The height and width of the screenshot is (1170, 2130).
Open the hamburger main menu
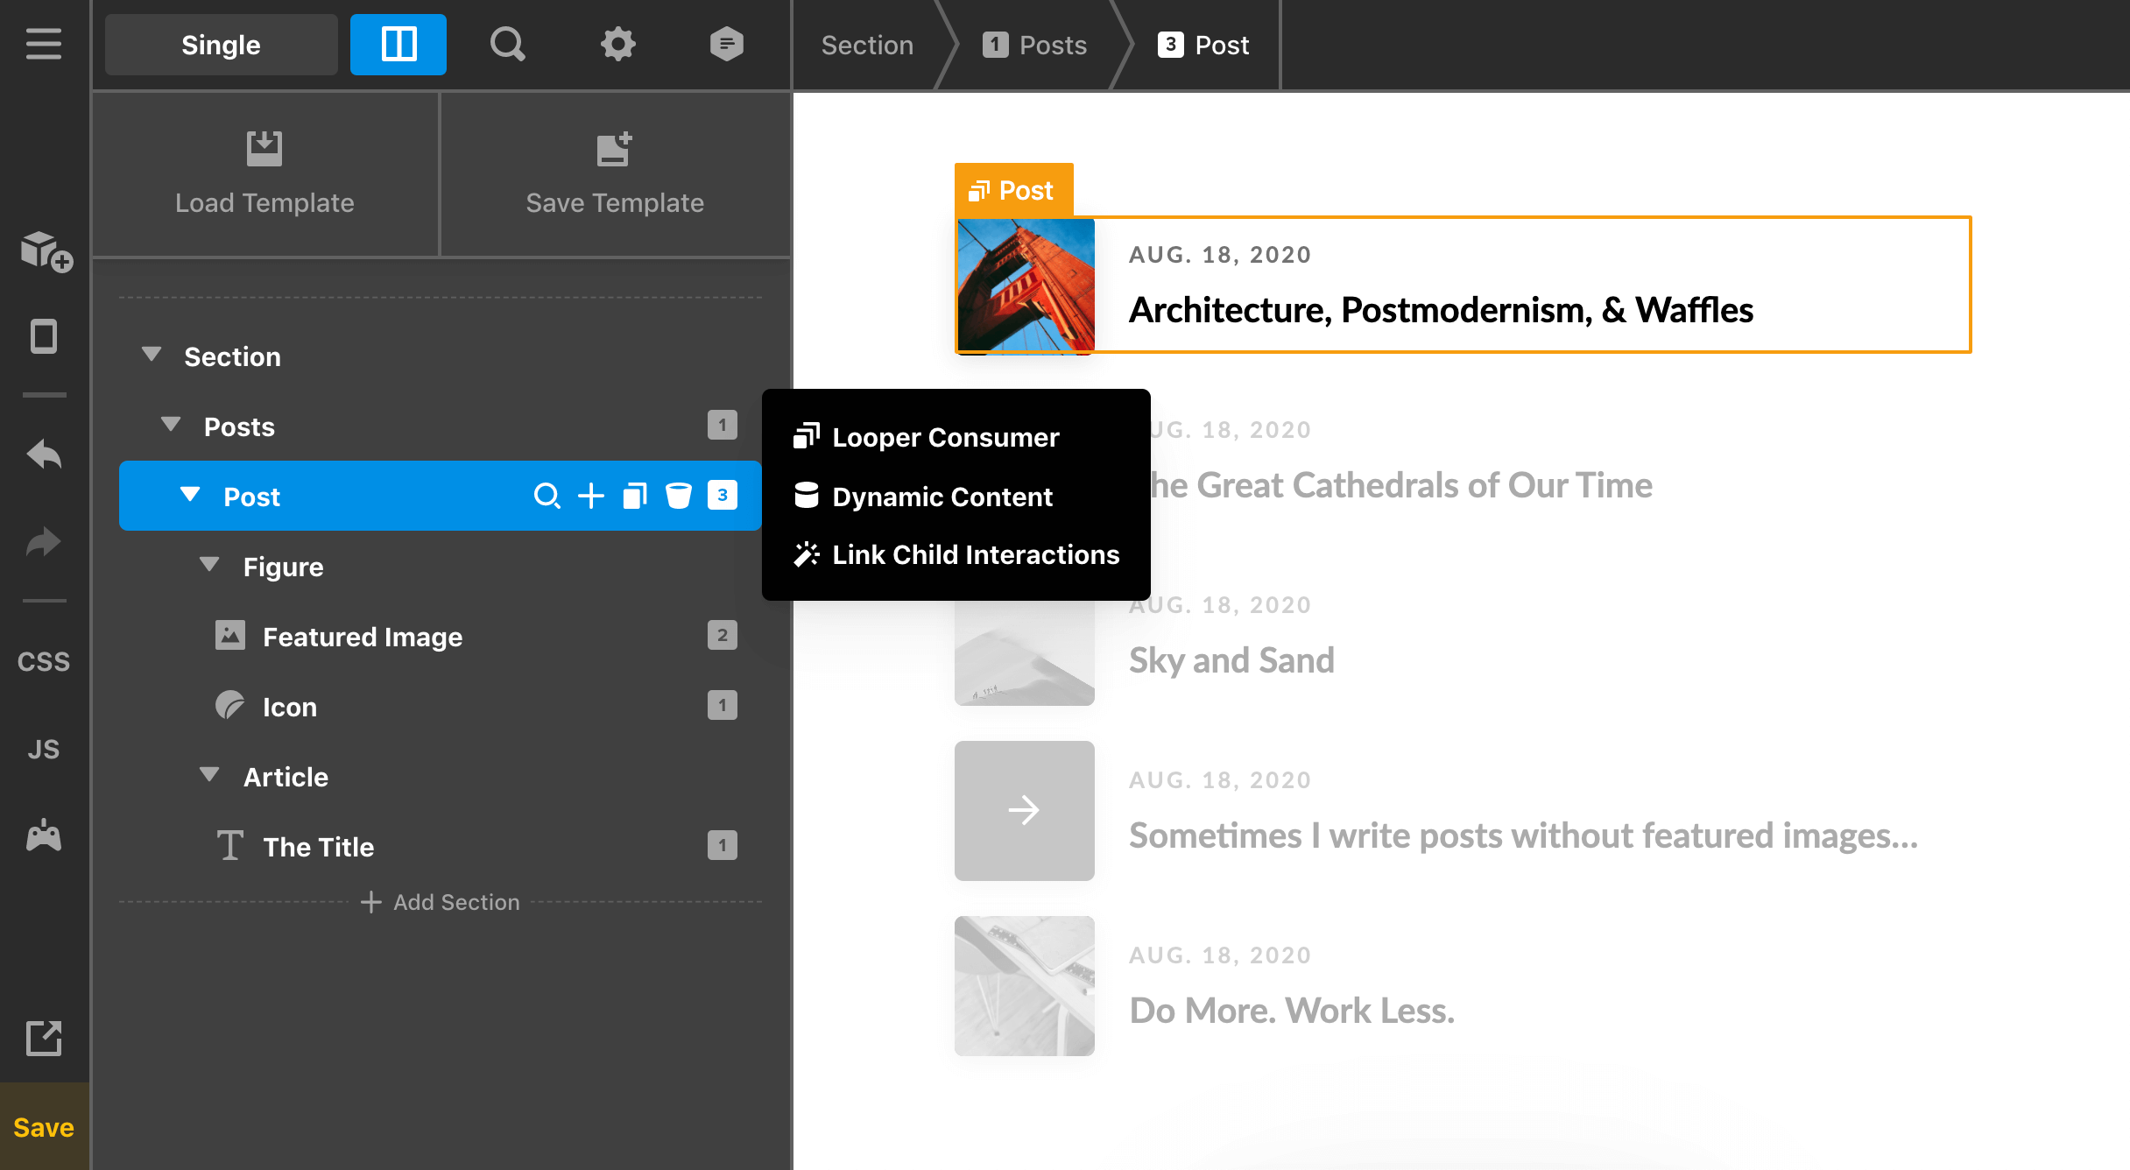click(44, 44)
